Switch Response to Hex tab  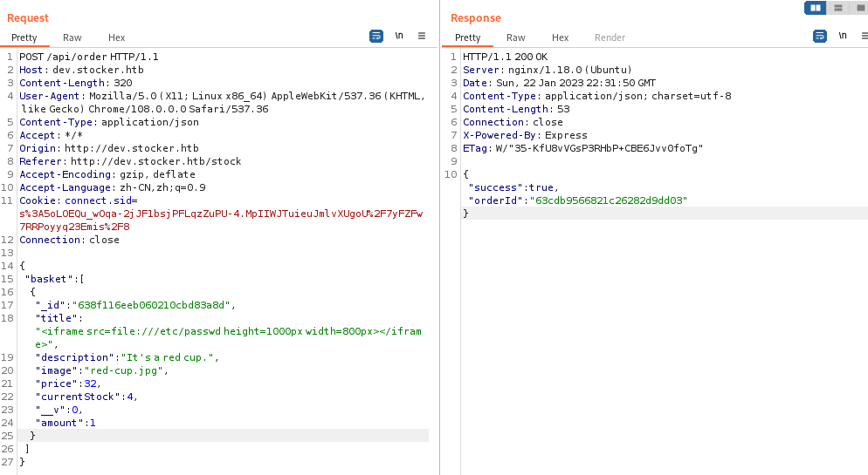561,37
